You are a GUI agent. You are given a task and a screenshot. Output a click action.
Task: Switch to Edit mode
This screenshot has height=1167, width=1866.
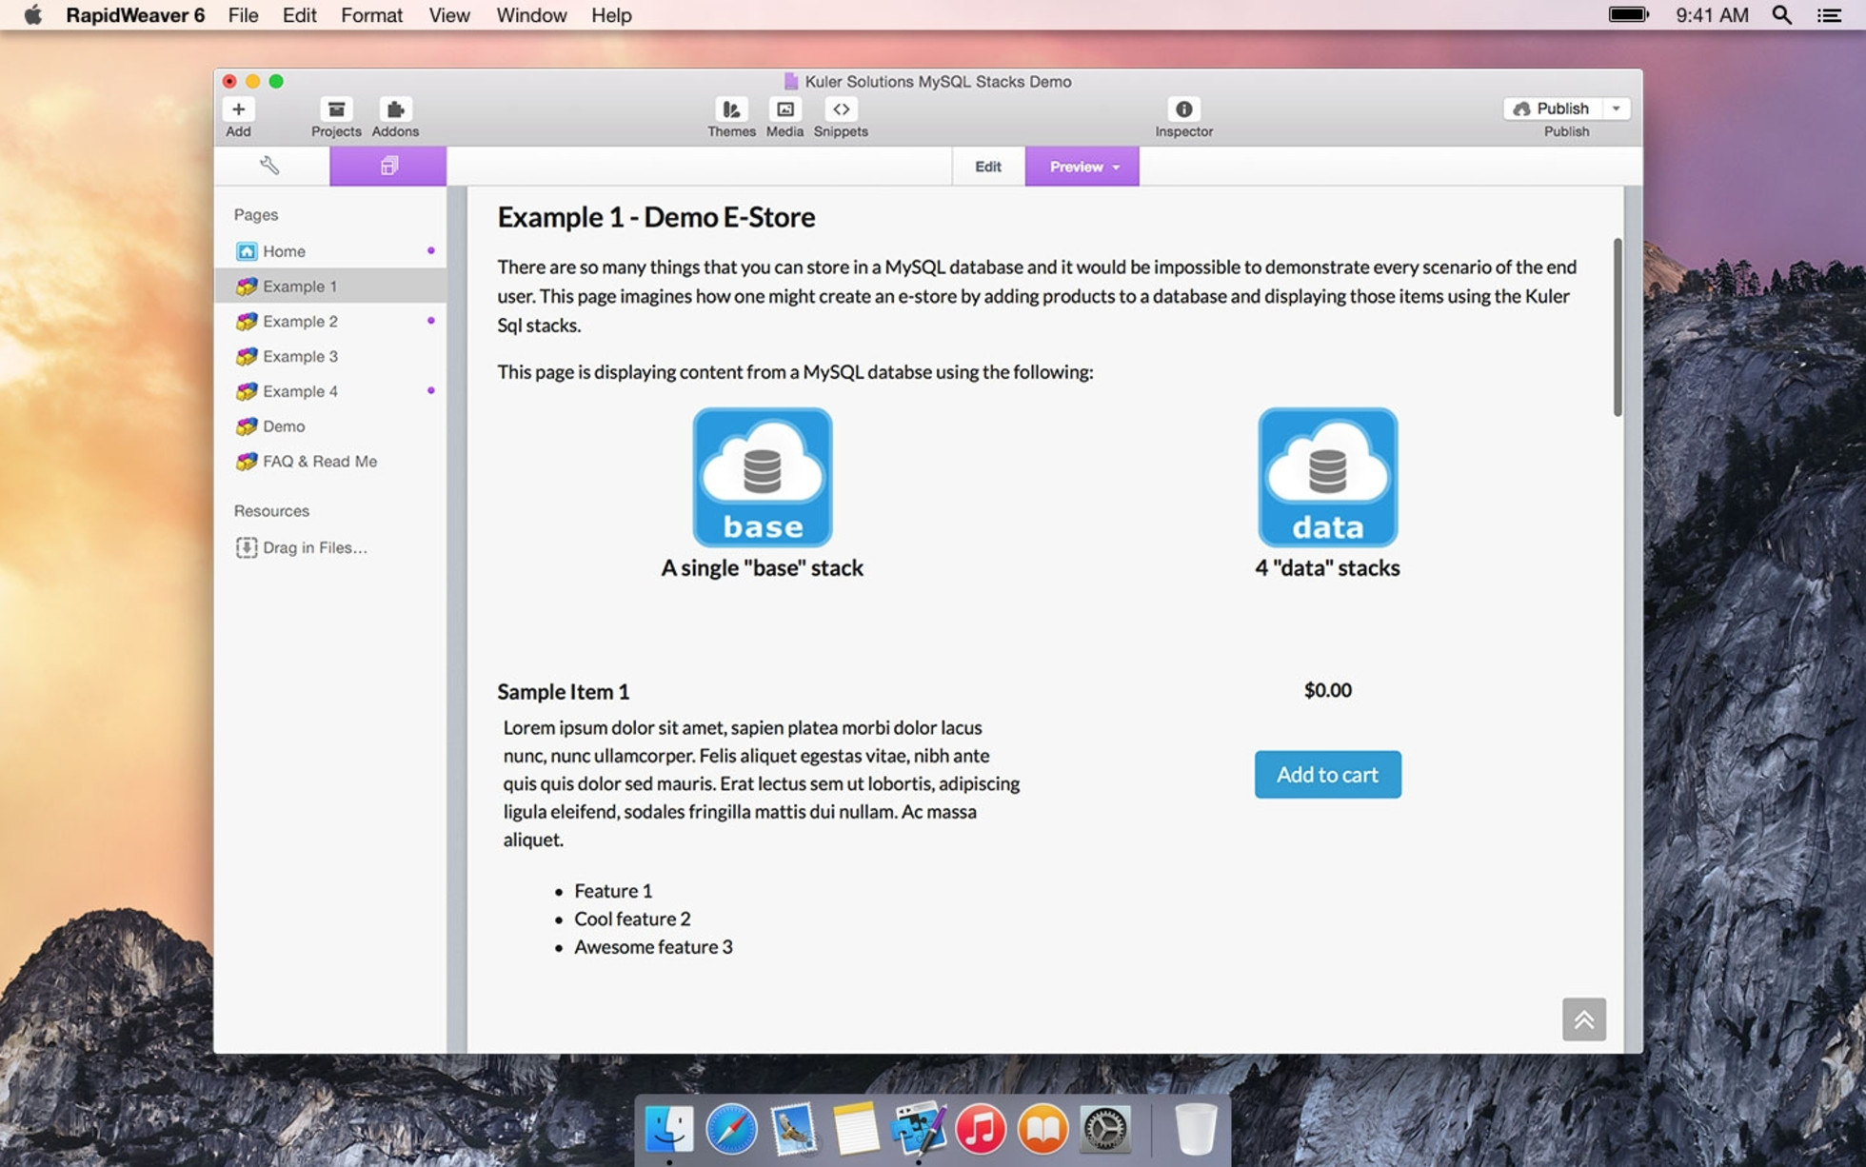coord(987,166)
